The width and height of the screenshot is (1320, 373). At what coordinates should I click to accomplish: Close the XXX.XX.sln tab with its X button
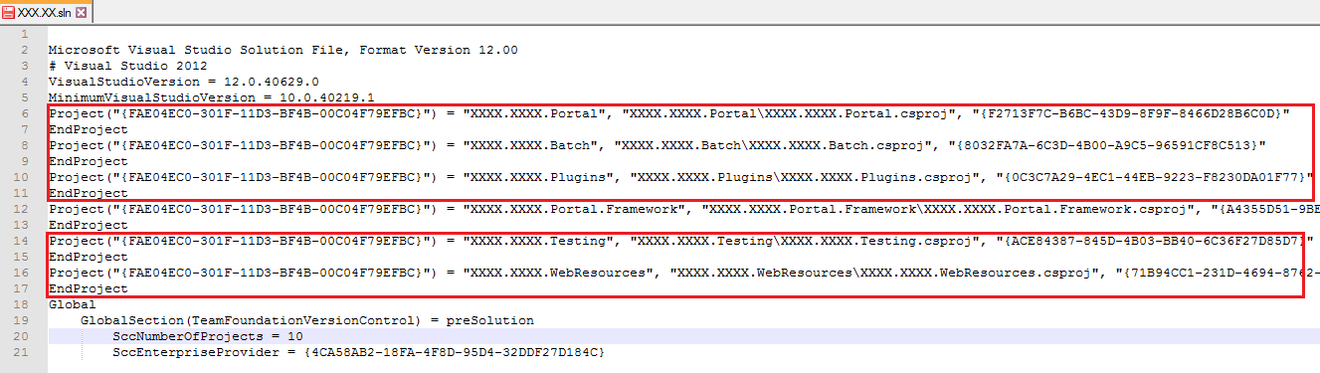[x=82, y=12]
